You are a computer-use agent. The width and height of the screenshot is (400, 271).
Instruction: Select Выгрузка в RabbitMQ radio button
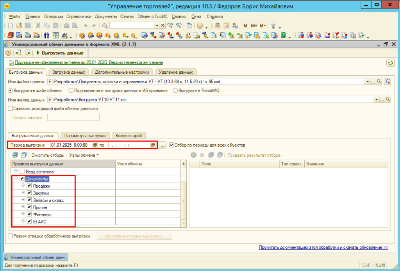coord(175,90)
